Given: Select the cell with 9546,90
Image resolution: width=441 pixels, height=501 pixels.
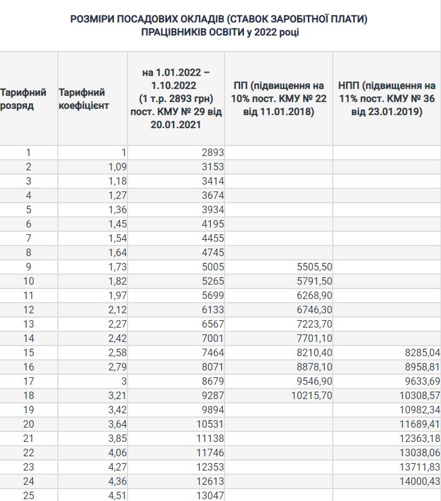Looking at the screenshot, I should coord(313,381).
